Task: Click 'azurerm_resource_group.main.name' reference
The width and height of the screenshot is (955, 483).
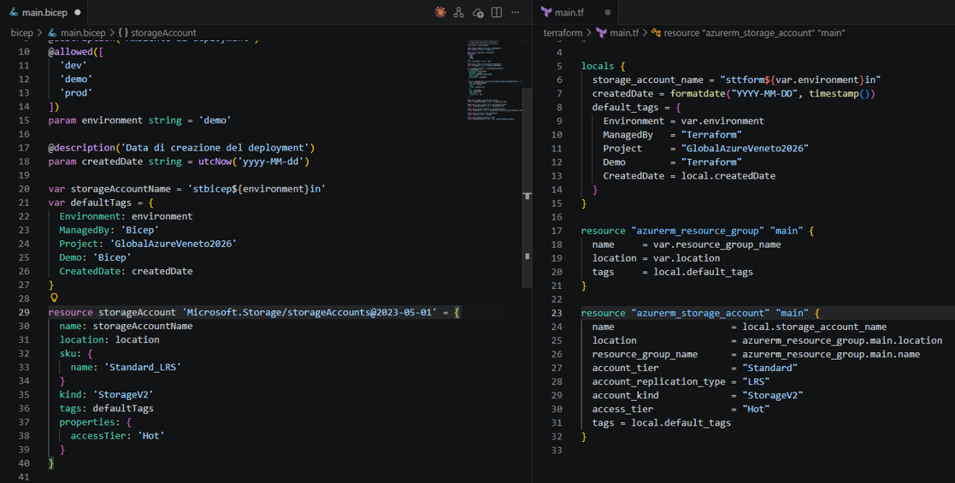Action: tap(831, 355)
